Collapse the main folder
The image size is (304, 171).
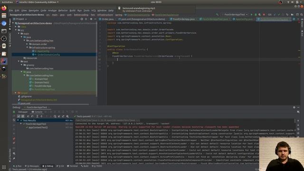pos(19,34)
